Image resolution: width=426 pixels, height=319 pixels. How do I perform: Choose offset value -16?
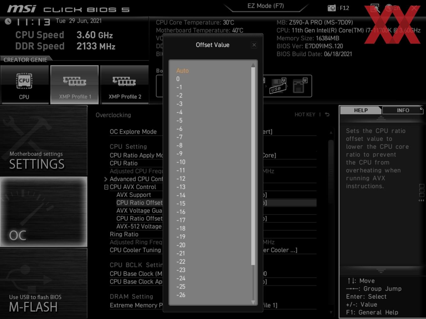pyautogui.click(x=181, y=212)
